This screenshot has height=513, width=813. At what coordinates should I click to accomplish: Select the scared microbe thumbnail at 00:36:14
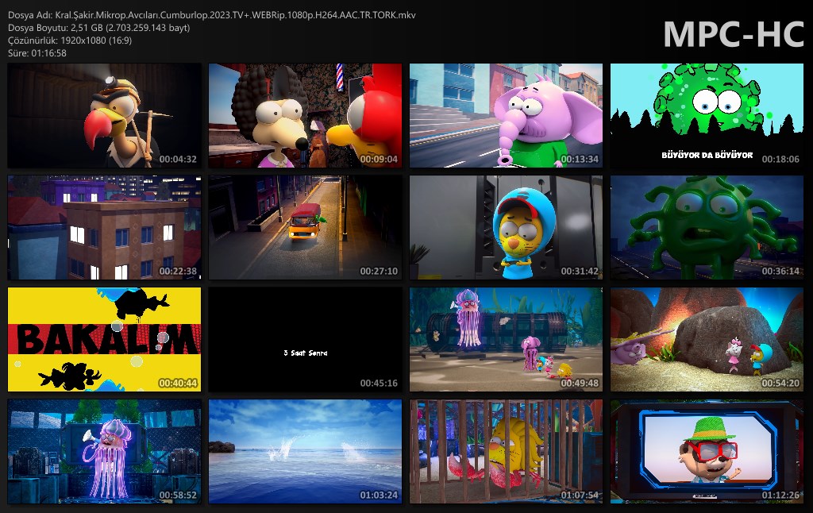[707, 227]
